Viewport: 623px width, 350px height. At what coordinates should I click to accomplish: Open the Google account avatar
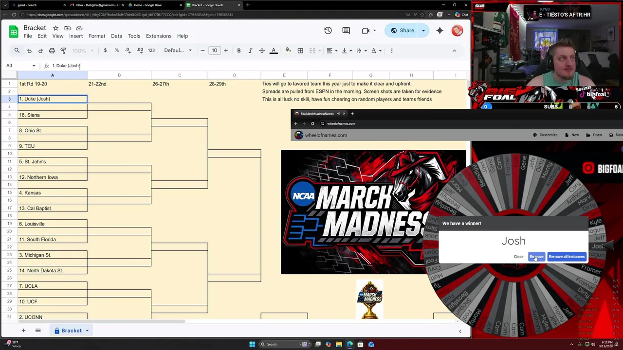click(x=457, y=31)
